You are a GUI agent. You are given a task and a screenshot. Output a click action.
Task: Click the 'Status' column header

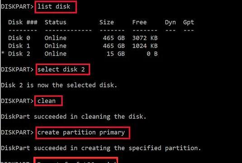(55, 22)
